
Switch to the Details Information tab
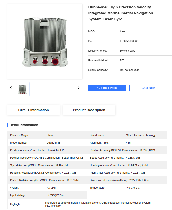click(34, 110)
